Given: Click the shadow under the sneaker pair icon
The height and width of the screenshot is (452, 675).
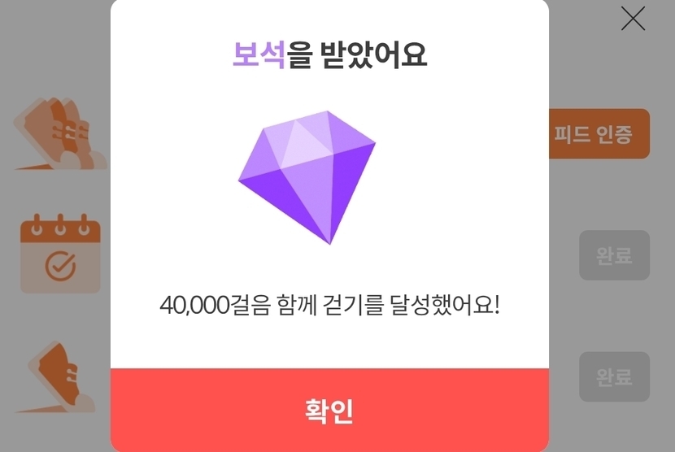Looking at the screenshot, I should click(34, 167).
